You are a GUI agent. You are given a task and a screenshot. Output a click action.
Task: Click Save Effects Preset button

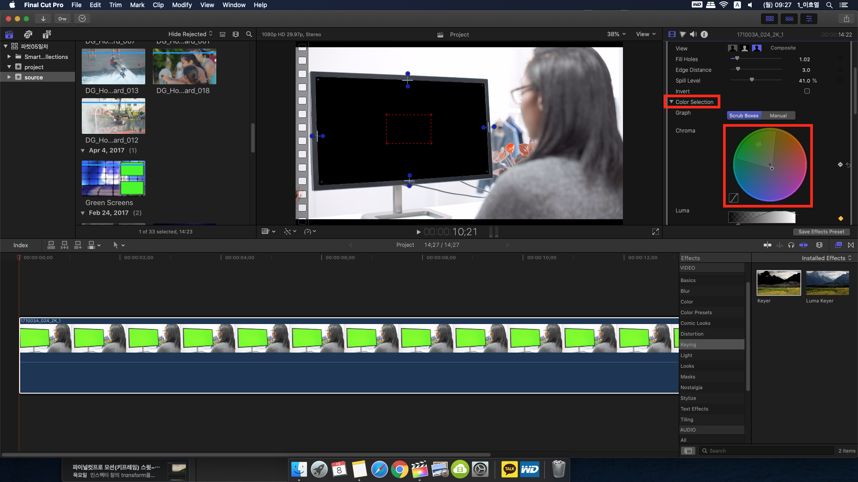click(821, 232)
